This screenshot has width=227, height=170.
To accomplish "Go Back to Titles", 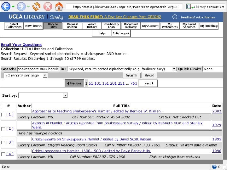I will click(x=53, y=26).
